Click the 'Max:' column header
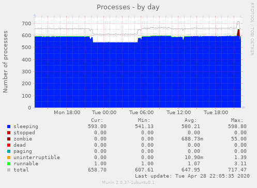This screenshot has width=257, height=188. (237, 120)
